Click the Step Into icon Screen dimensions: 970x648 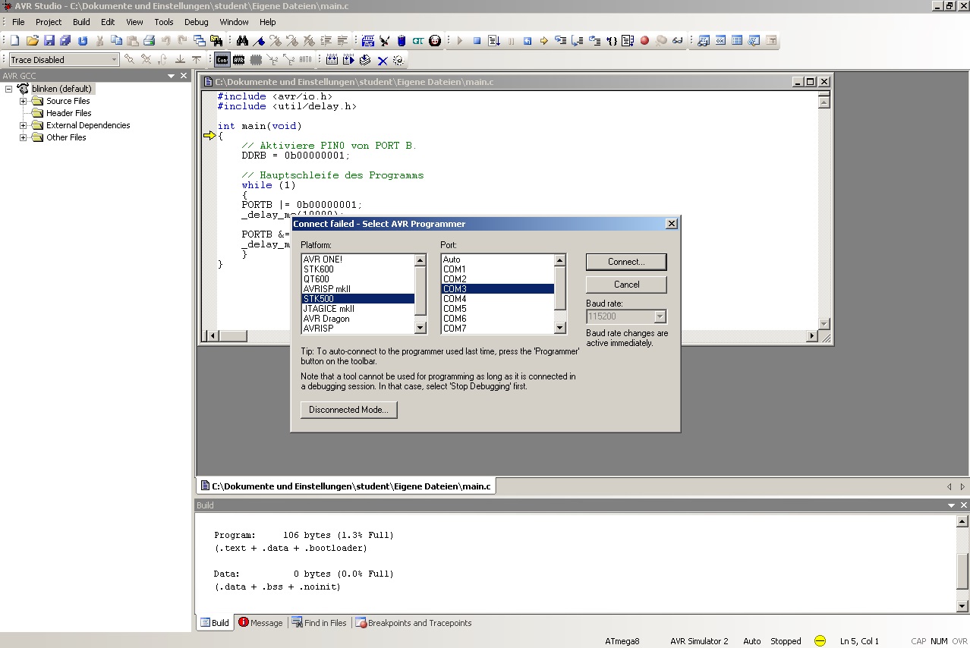point(561,41)
